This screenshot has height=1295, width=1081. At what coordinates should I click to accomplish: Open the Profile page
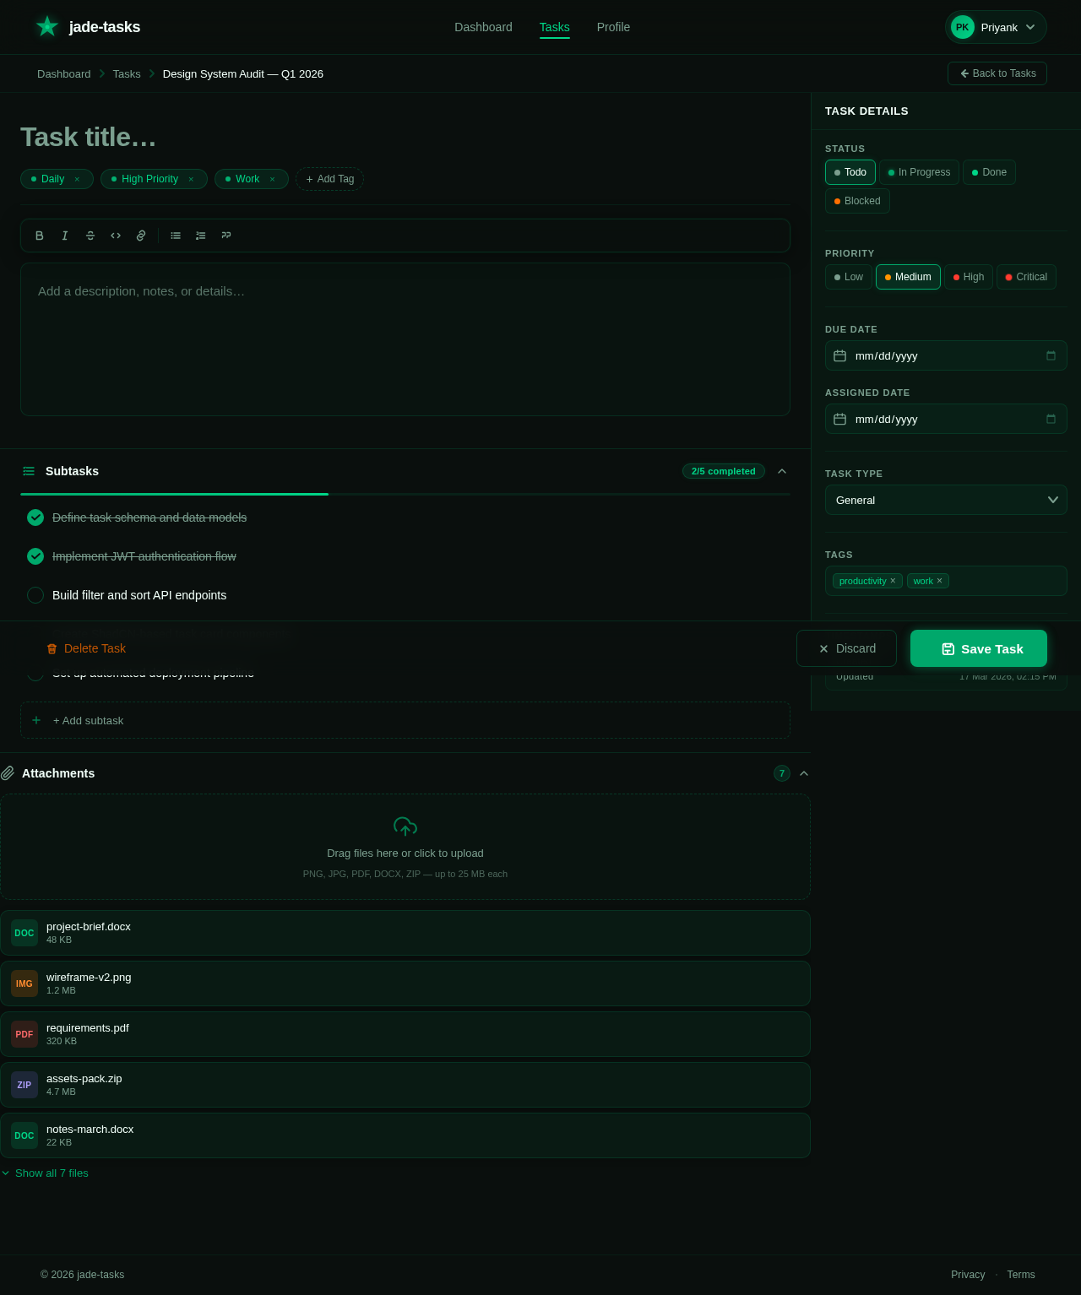(x=613, y=27)
